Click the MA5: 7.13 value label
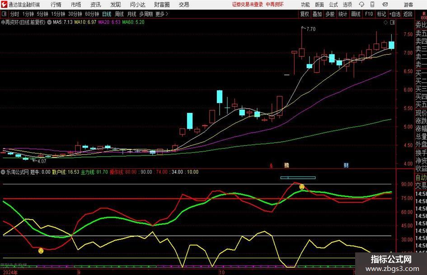 [x=63, y=22]
